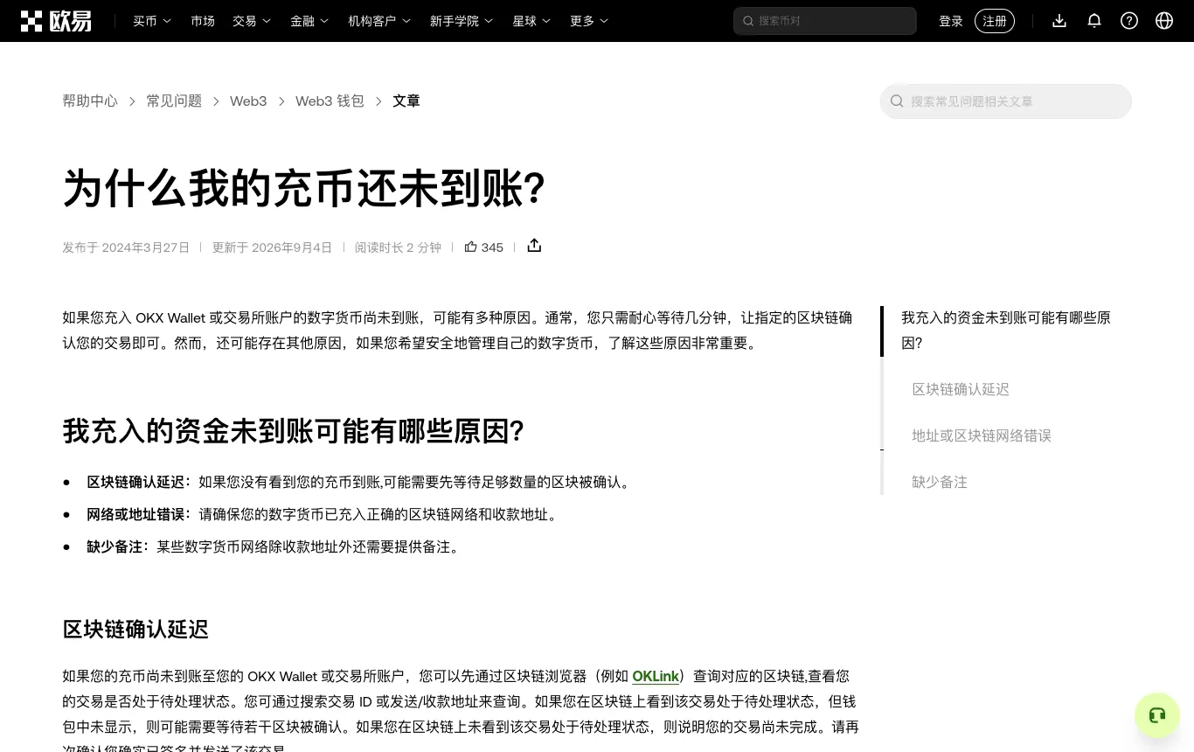Viewport: 1194px width, 752px height.
Task: Share the article via share icon
Action: (534, 246)
